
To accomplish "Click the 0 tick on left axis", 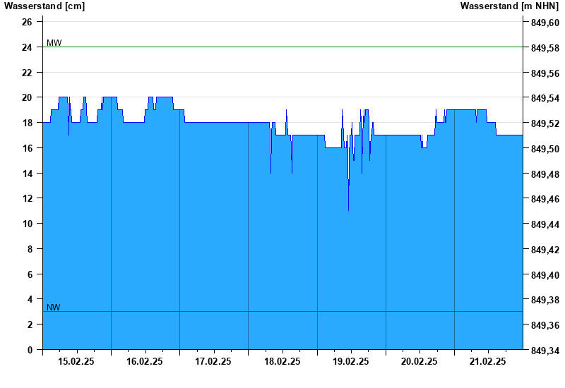I will [x=30, y=350].
